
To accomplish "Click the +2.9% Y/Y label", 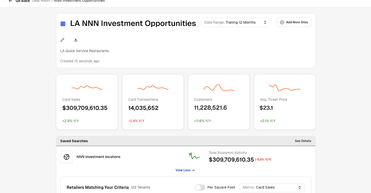I will (x=70, y=121).
